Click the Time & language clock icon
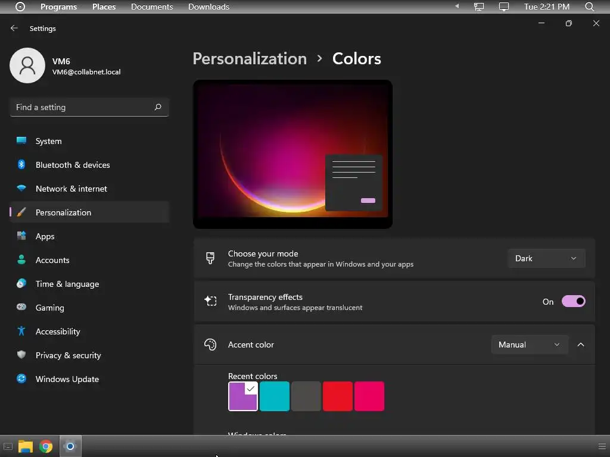The width and height of the screenshot is (610, 457). click(x=21, y=283)
